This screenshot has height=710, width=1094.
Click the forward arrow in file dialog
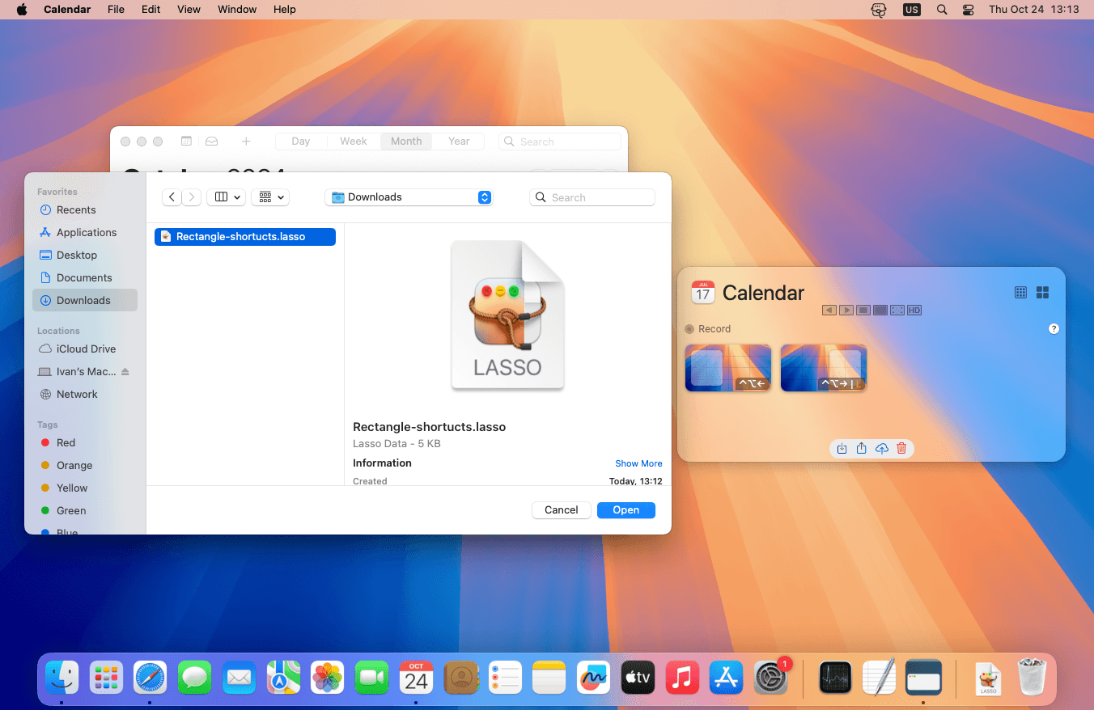192,197
